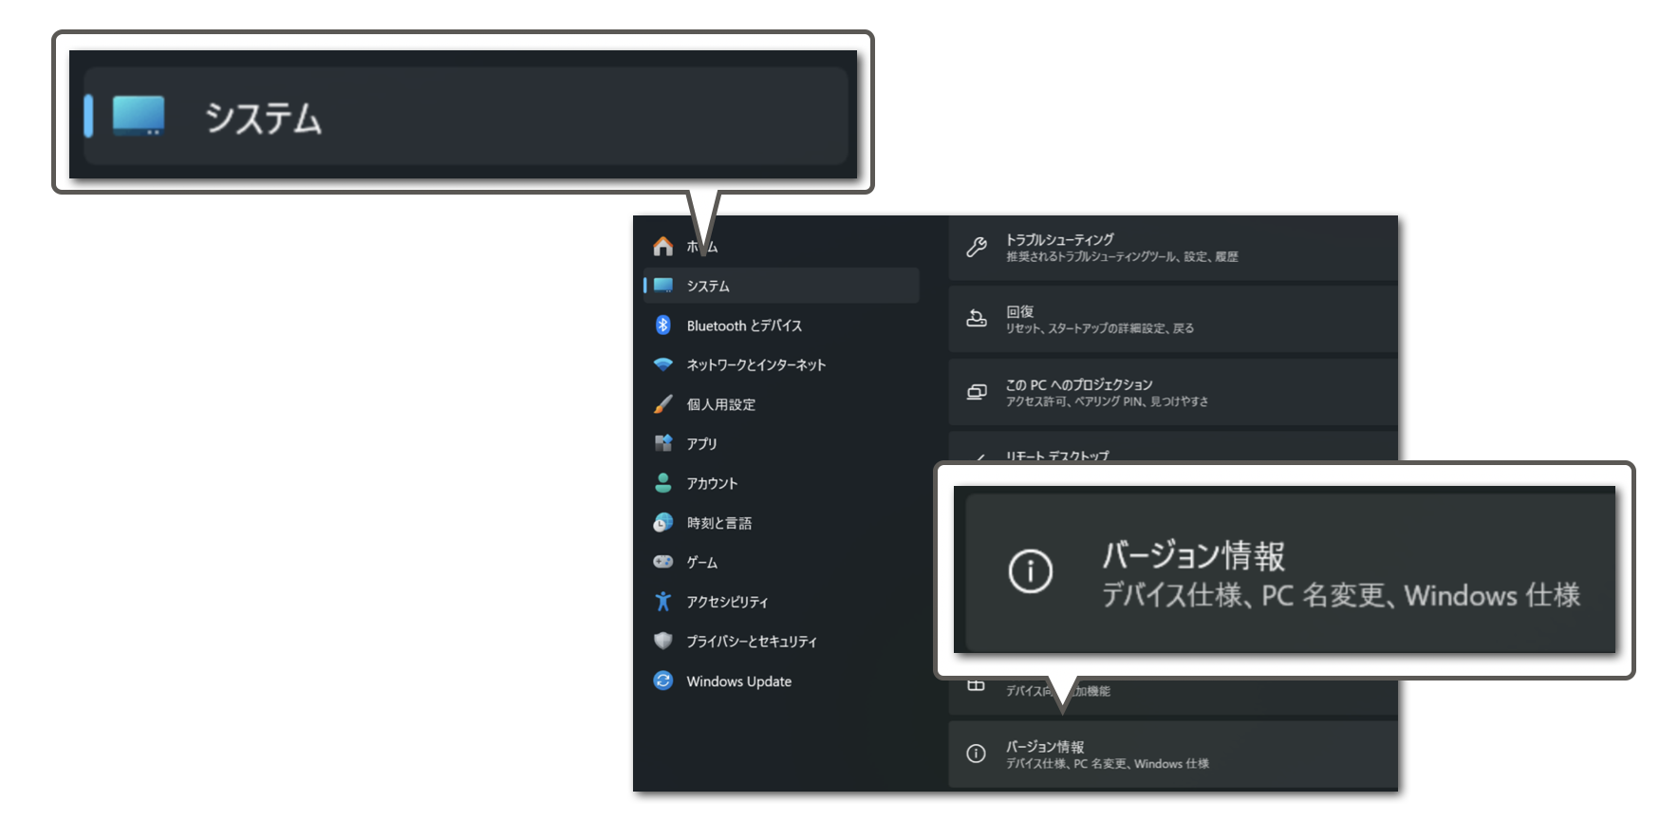This screenshot has width=1678, height=839.
Task: Click the アプリ apps icon in sidebar
Action: point(662,443)
